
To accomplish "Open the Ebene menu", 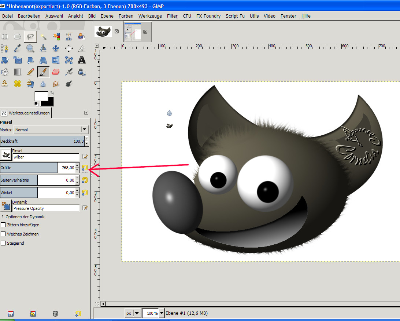I will pos(107,16).
